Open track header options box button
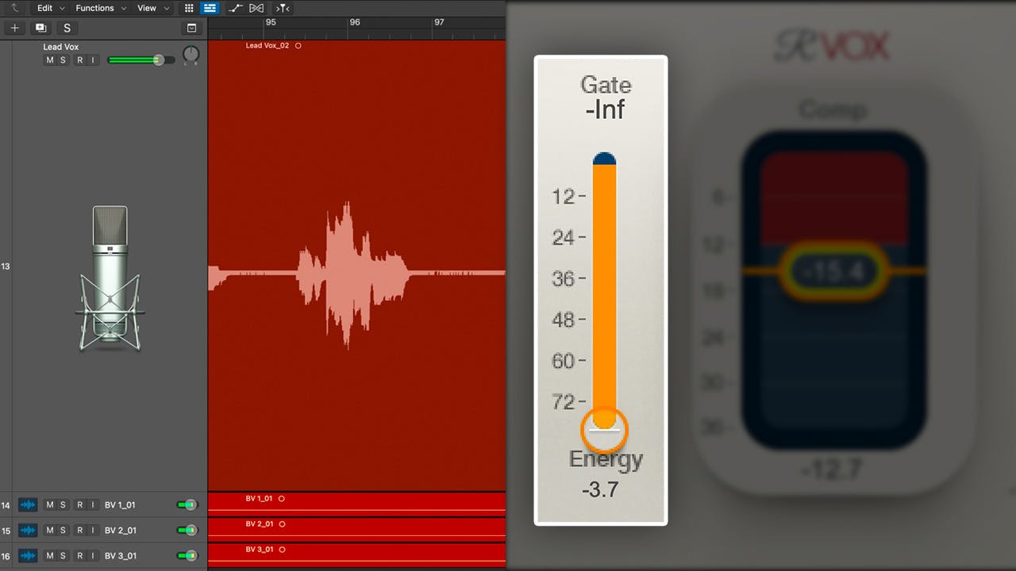Screen dimensions: 1016x571 coord(191,28)
